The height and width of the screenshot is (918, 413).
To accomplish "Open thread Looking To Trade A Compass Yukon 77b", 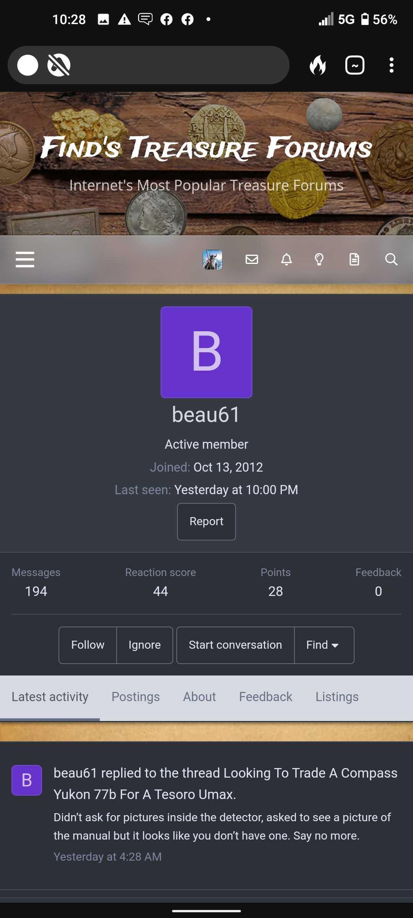I will (226, 784).
